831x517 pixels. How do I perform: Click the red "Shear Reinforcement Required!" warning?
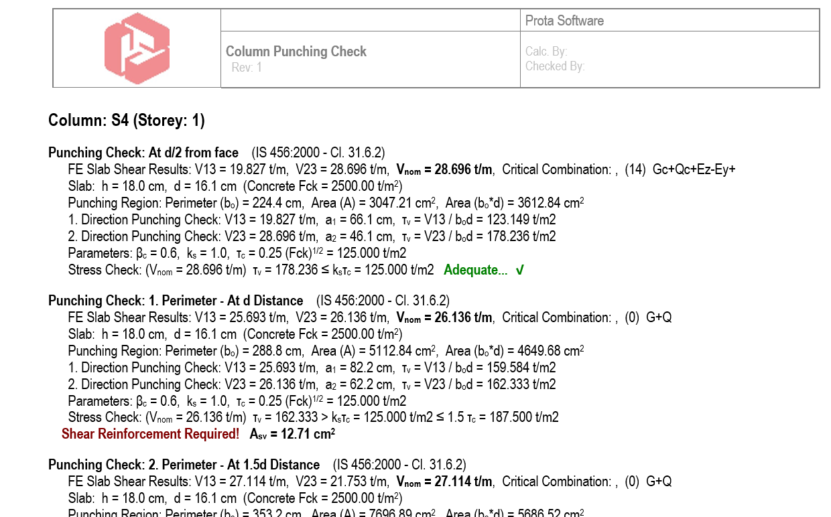tap(150, 434)
